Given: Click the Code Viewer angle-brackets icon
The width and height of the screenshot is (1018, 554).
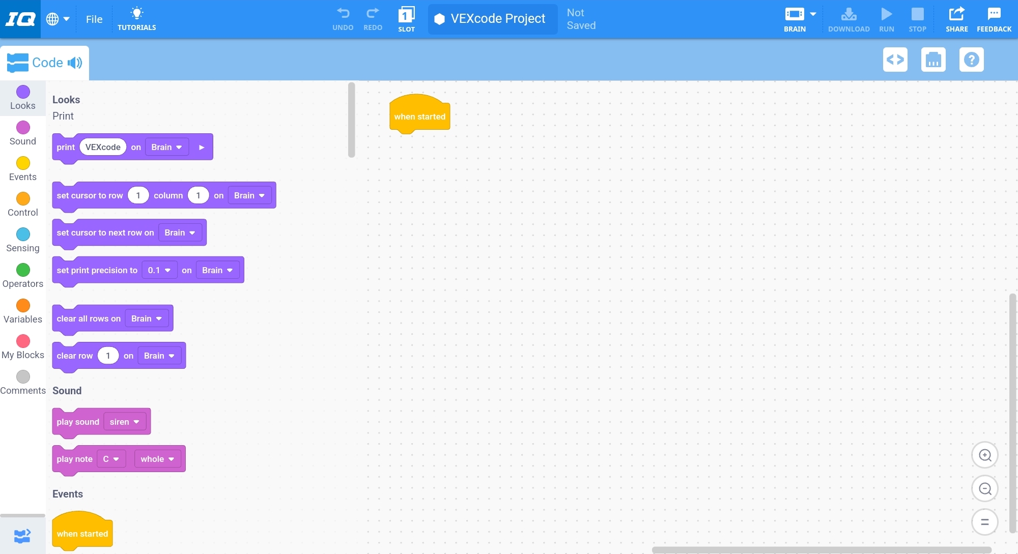Looking at the screenshot, I should [895, 60].
